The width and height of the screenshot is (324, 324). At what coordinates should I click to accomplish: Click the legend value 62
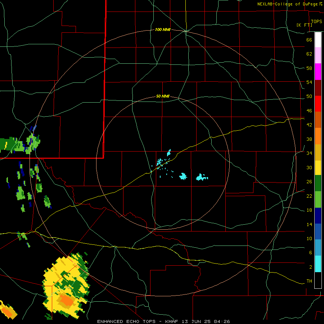click(x=309, y=54)
